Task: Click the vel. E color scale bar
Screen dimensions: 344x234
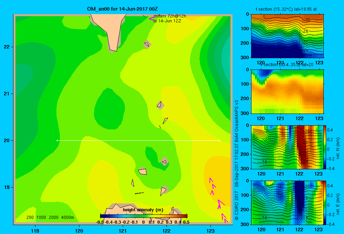Action: [325, 202]
